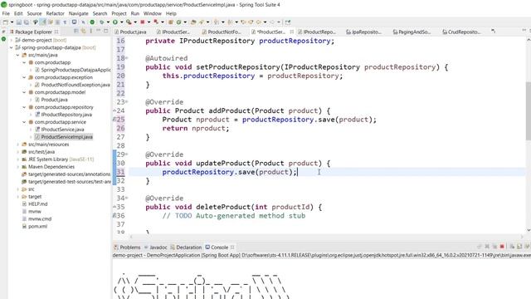Switch to the Declaration tab
Viewport: 531px width, 299px height.
tap(186, 248)
